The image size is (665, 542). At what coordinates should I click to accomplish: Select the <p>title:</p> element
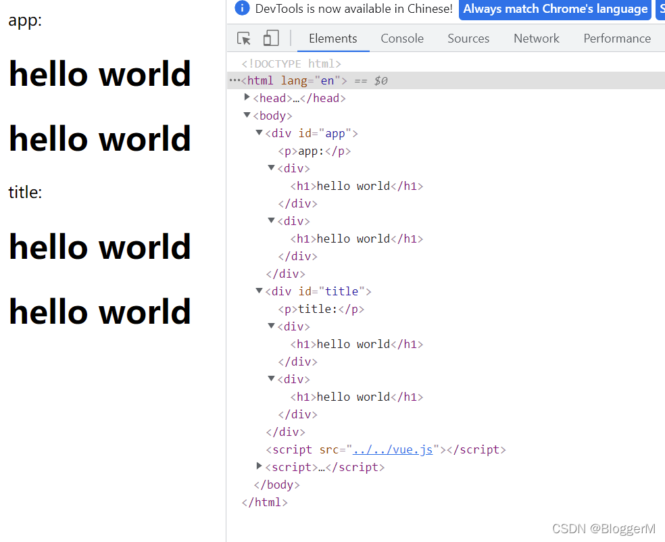click(x=321, y=309)
